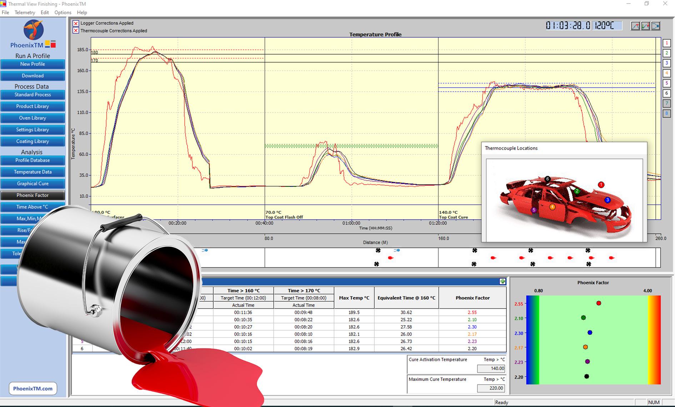Click the green plus icon above the data table

tap(502, 282)
